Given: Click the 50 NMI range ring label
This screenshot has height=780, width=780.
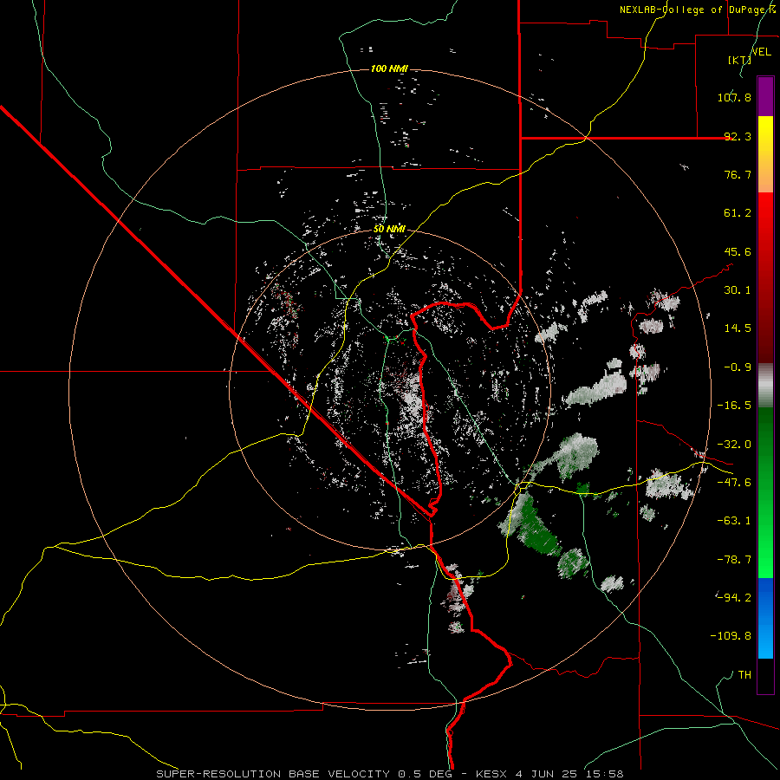Looking at the screenshot, I should [x=389, y=230].
